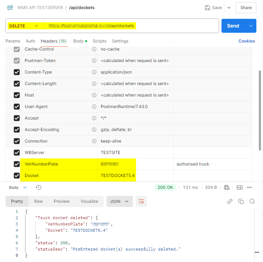The height and width of the screenshot is (262, 263).
Task: Switch to the Auth tab
Action: [31, 41]
